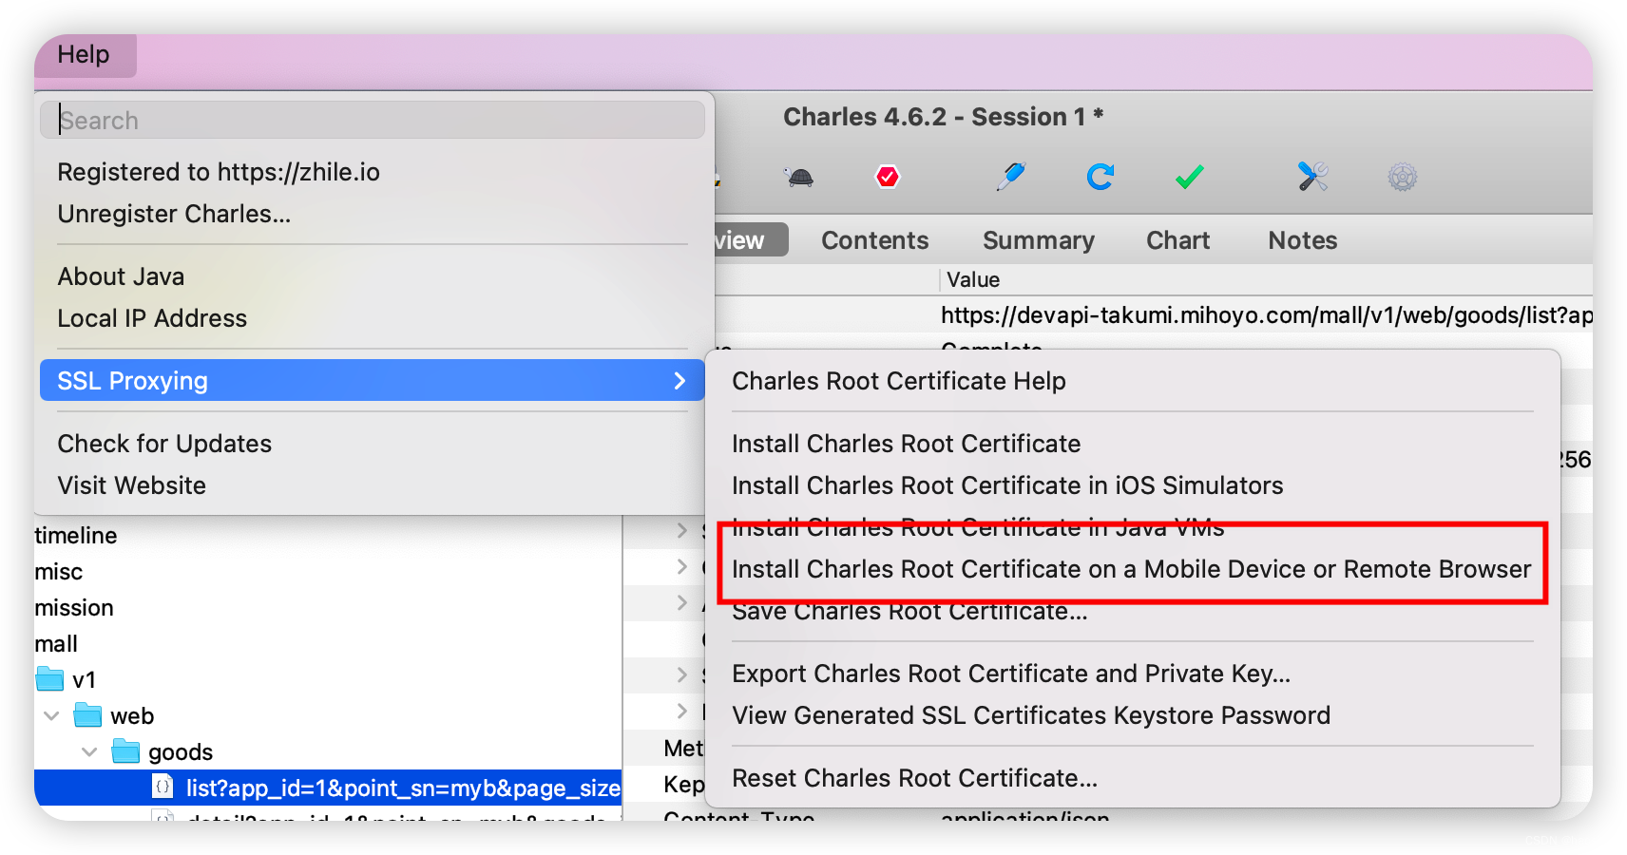Collapse the goods folder chevron
Viewport: 1627px width, 855px height.
coord(90,751)
